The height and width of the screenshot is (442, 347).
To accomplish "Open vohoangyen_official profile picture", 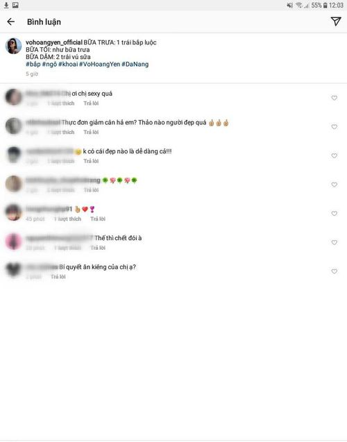I will click(13, 46).
